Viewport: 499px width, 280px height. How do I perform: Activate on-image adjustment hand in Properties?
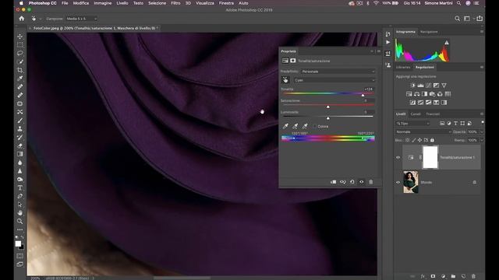(x=285, y=80)
